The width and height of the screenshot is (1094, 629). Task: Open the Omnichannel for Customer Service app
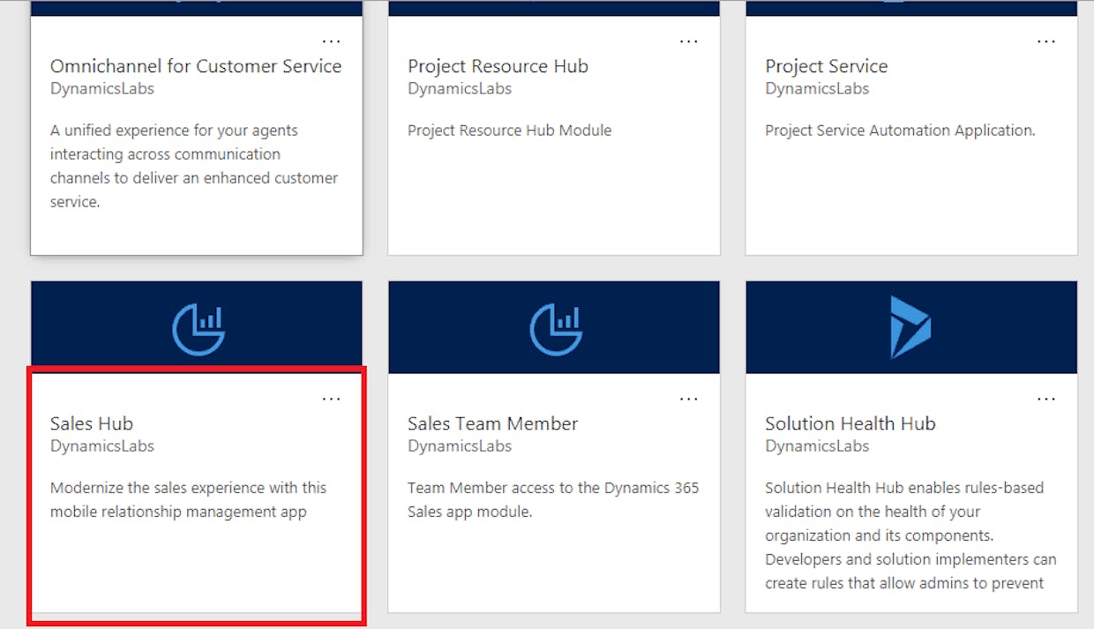pos(196,66)
